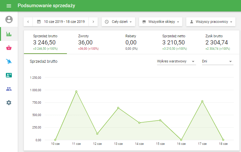This screenshot has width=241, height=152.
Task: Click the 11 cze data point on chart
Action: [x=76, y=92]
